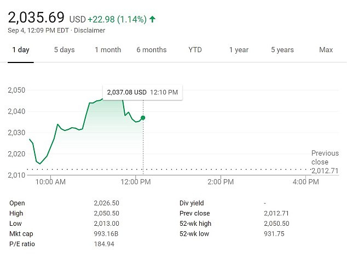
Task: Switch to the YTD tab
Action: pos(195,50)
